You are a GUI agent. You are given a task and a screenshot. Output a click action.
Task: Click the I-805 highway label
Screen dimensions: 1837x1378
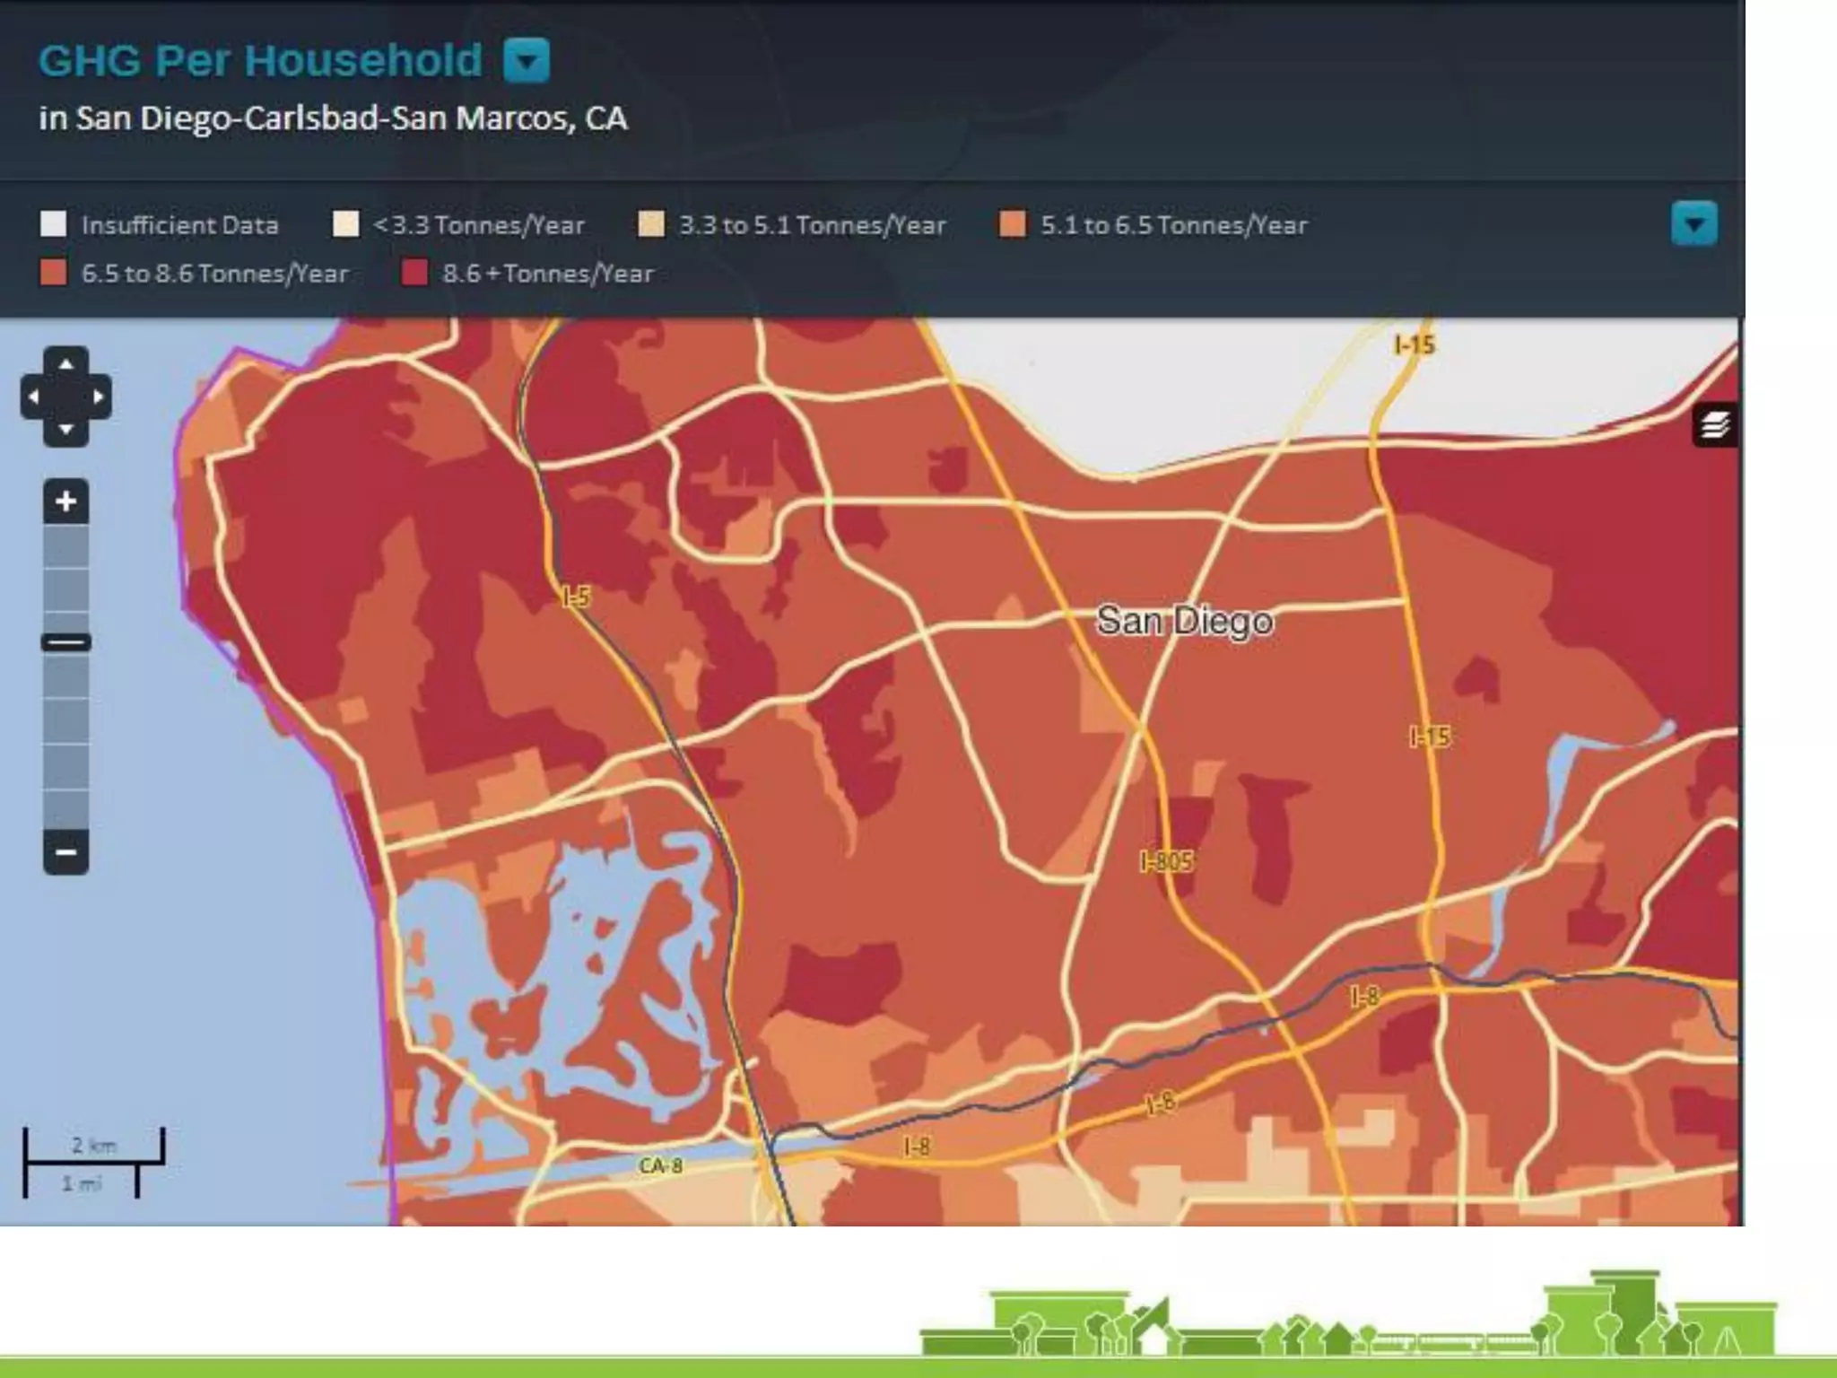coord(1166,862)
